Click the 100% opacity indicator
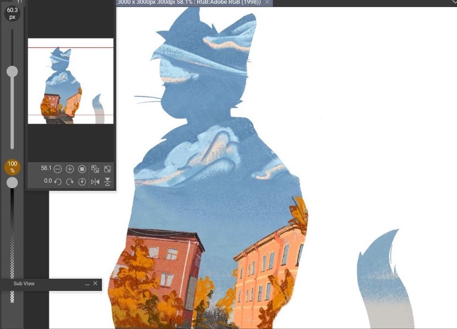This screenshot has height=329, width=457. [12, 167]
